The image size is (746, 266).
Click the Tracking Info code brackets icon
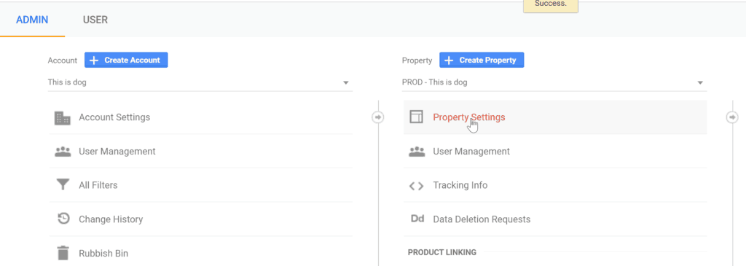coord(416,186)
